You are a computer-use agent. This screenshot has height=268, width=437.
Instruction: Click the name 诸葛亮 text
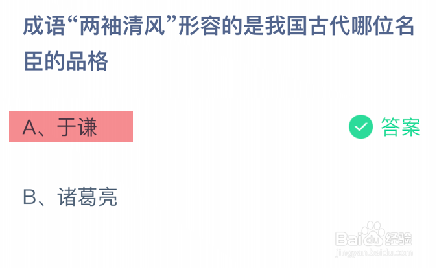(x=88, y=197)
